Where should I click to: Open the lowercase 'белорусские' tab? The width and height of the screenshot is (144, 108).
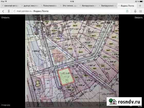88,6
